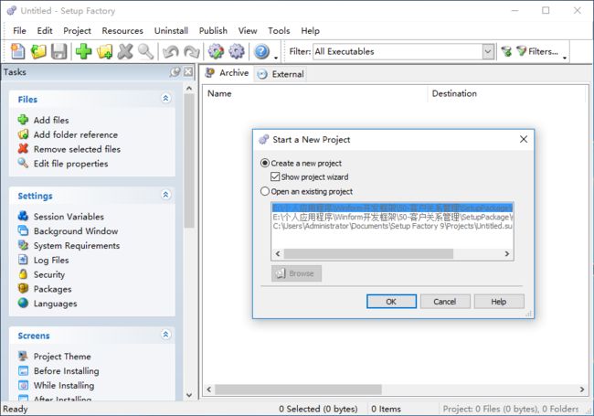Open Packages settings

pos(45,289)
